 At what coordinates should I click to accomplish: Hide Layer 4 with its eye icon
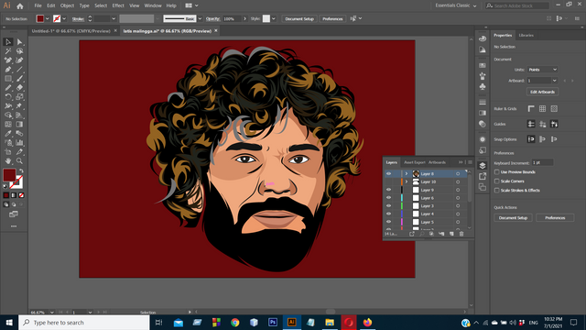388,214
